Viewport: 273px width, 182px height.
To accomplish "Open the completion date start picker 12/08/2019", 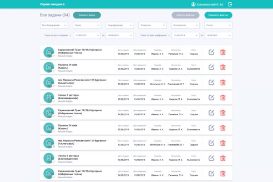I will (186, 35).
